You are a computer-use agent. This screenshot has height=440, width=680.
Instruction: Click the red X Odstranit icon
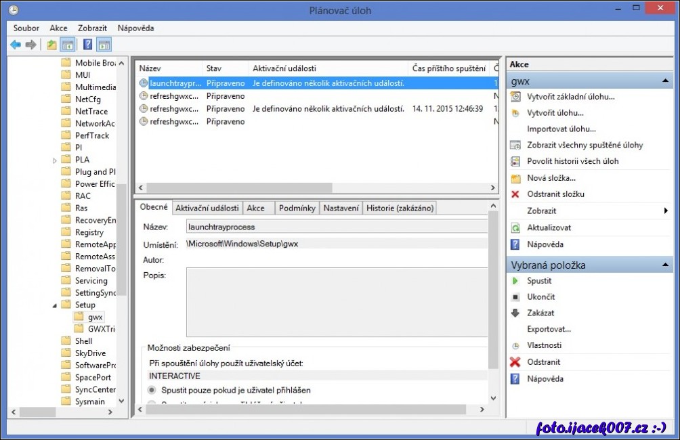click(x=515, y=362)
